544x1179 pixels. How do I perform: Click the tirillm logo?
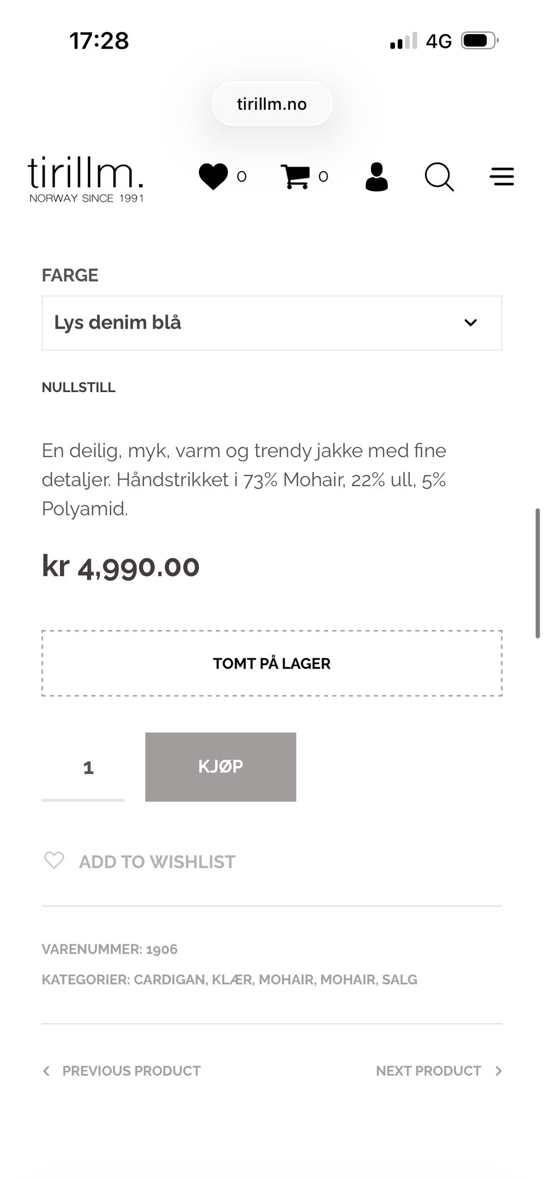(x=86, y=178)
